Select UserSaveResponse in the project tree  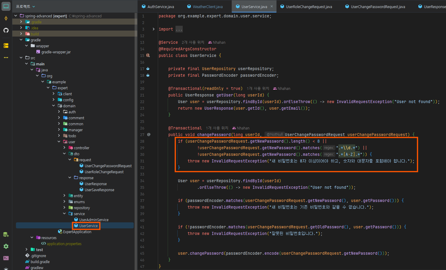pyautogui.click(x=99, y=190)
